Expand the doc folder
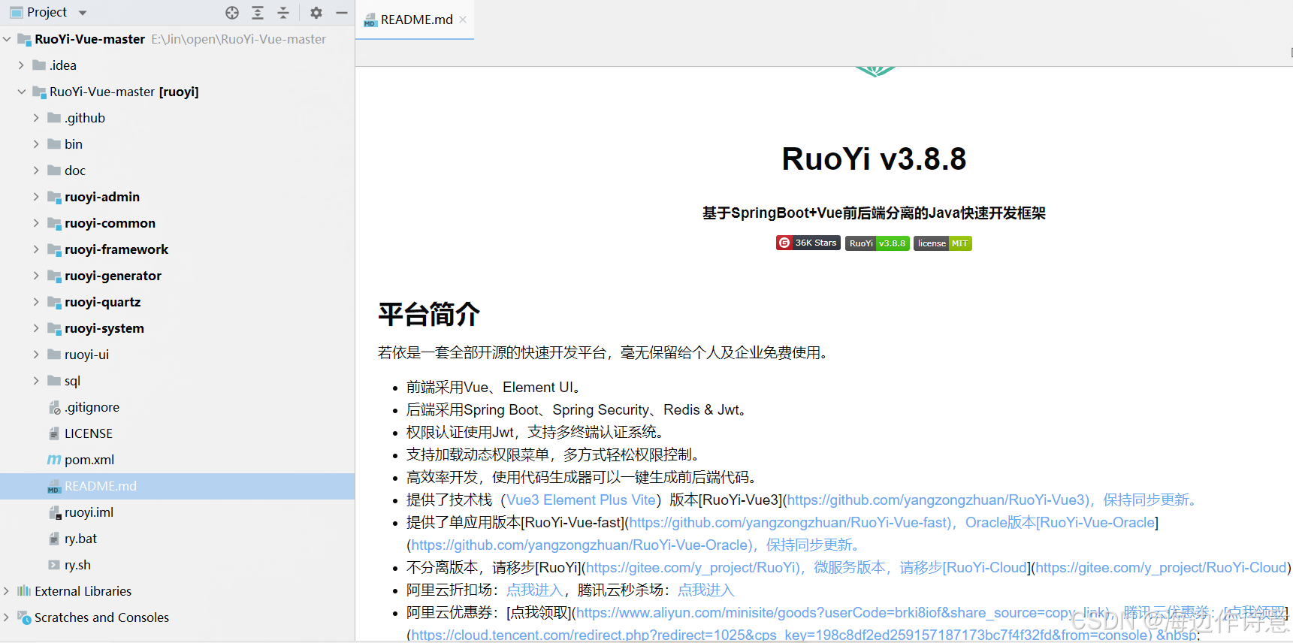Viewport: 1293px width, 643px height. tap(36, 171)
